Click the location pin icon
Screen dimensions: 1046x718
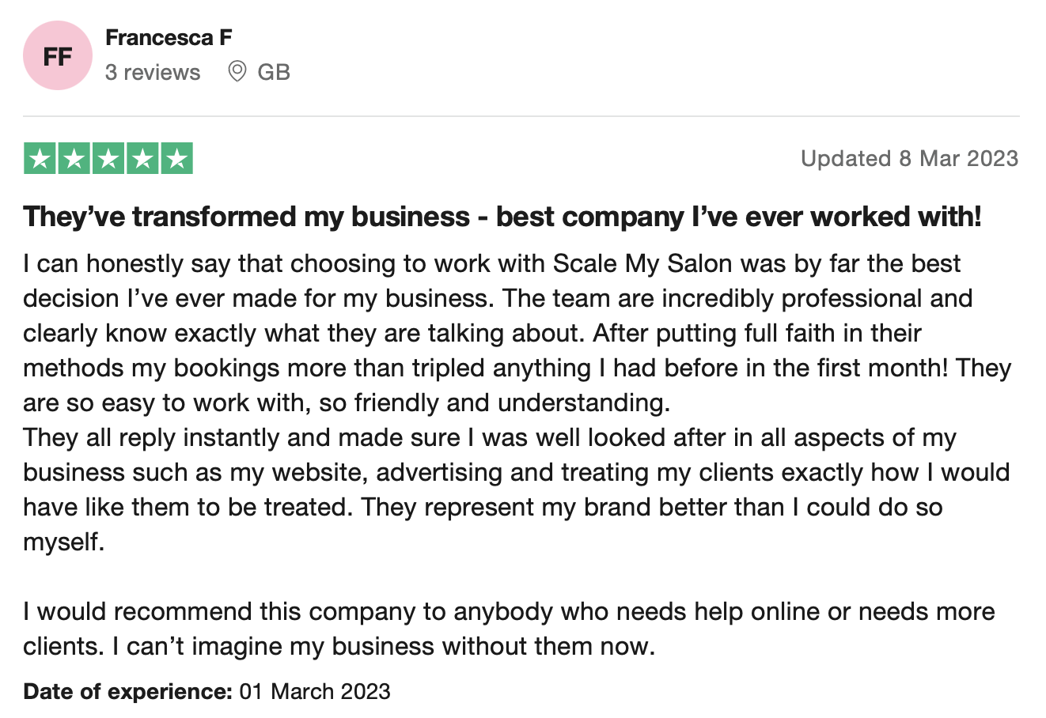[x=237, y=72]
